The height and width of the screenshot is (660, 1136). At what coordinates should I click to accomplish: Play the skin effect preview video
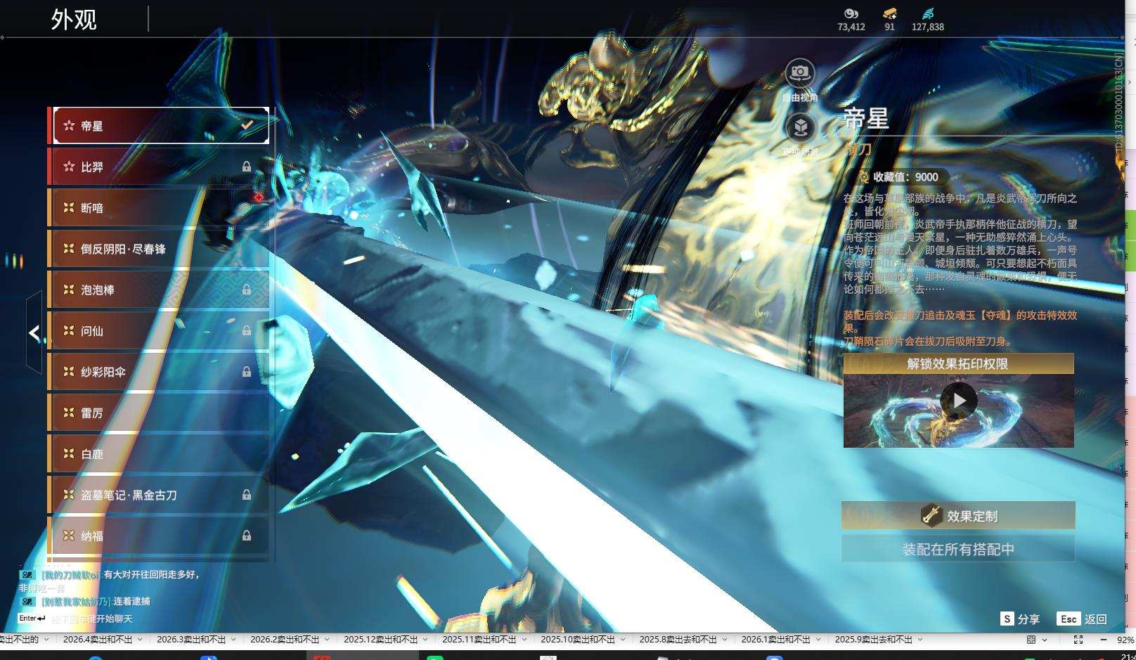coord(959,401)
